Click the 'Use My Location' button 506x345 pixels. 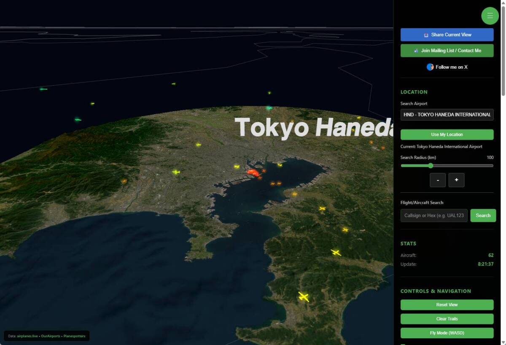pos(447,134)
